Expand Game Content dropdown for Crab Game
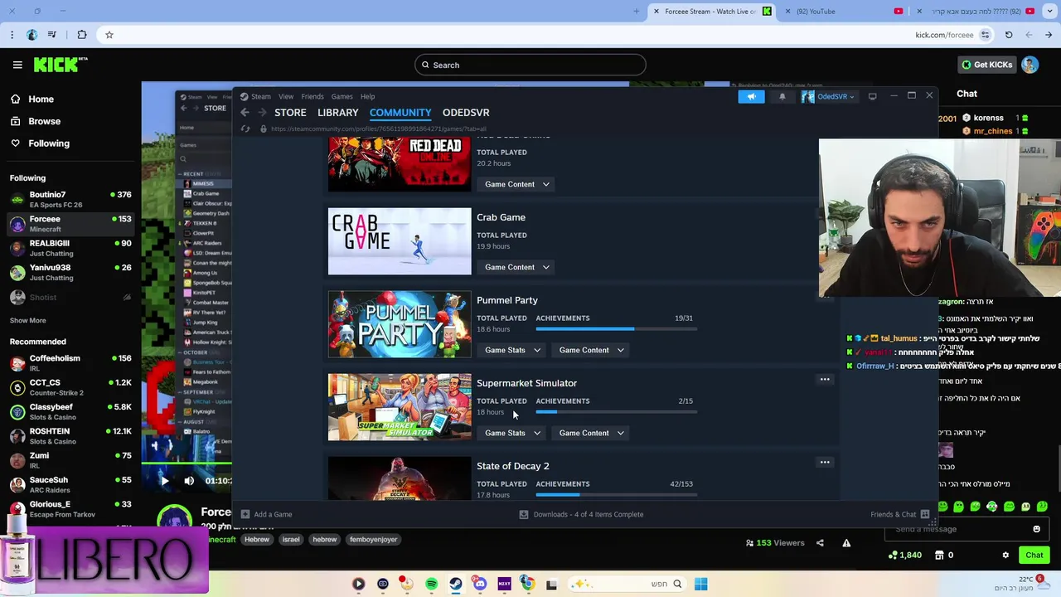 [516, 267]
